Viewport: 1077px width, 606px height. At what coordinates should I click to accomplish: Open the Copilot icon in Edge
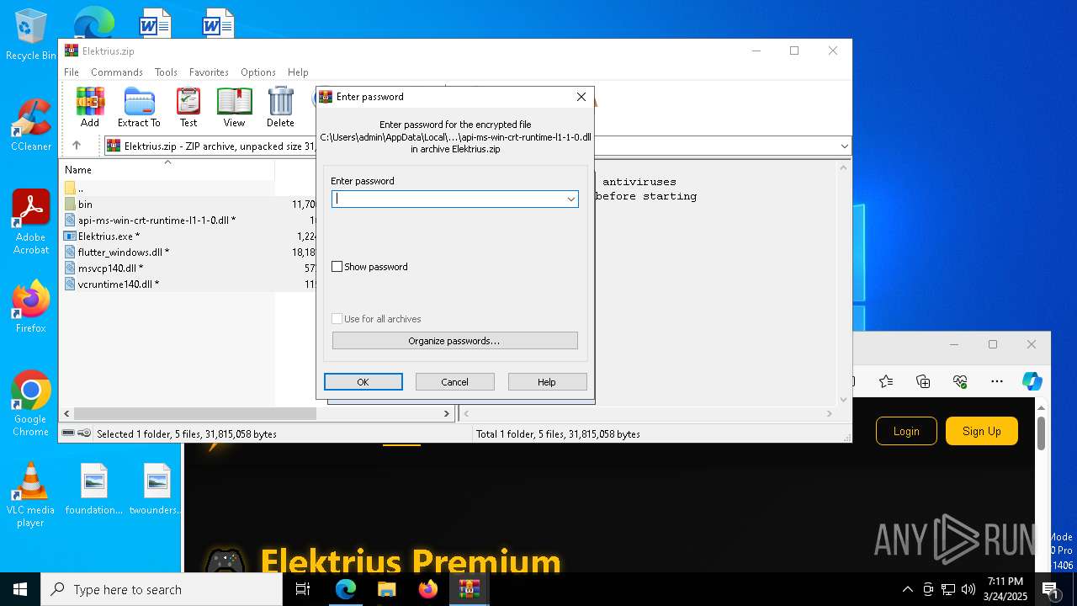[x=1032, y=381]
